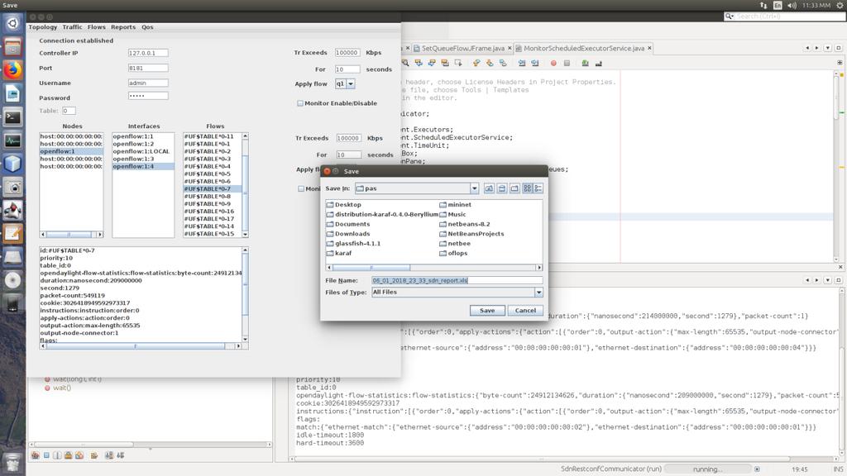
Task: Click the Shift Line Left icon
Action: click(522, 63)
